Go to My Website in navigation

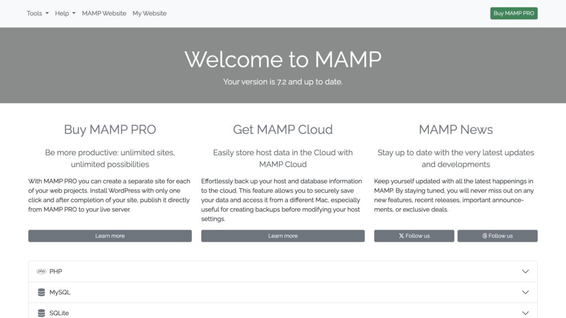(149, 13)
